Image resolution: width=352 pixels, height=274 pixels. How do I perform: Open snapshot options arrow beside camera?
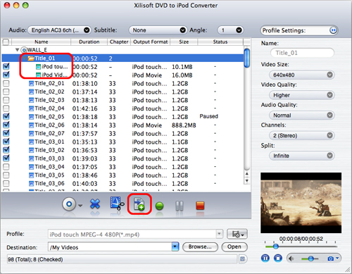[337, 259]
